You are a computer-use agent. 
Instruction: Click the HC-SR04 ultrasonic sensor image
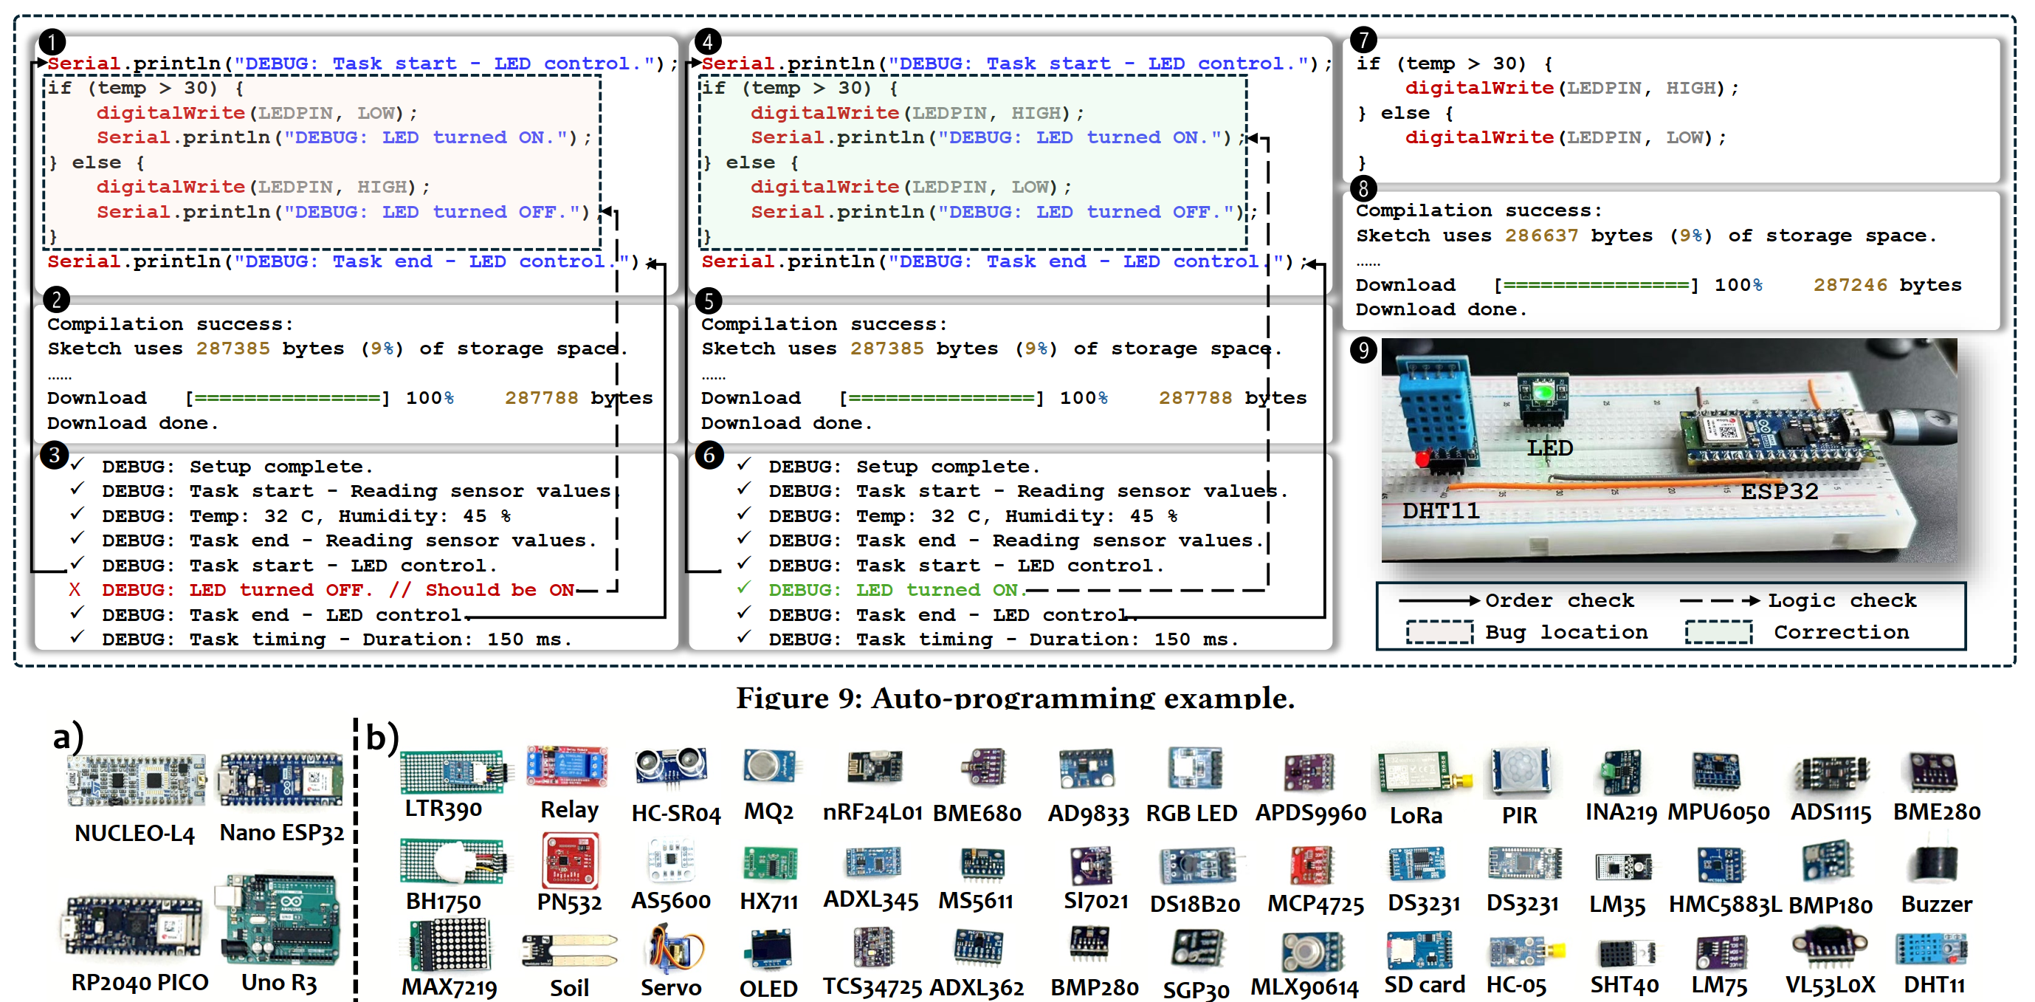coord(671,767)
